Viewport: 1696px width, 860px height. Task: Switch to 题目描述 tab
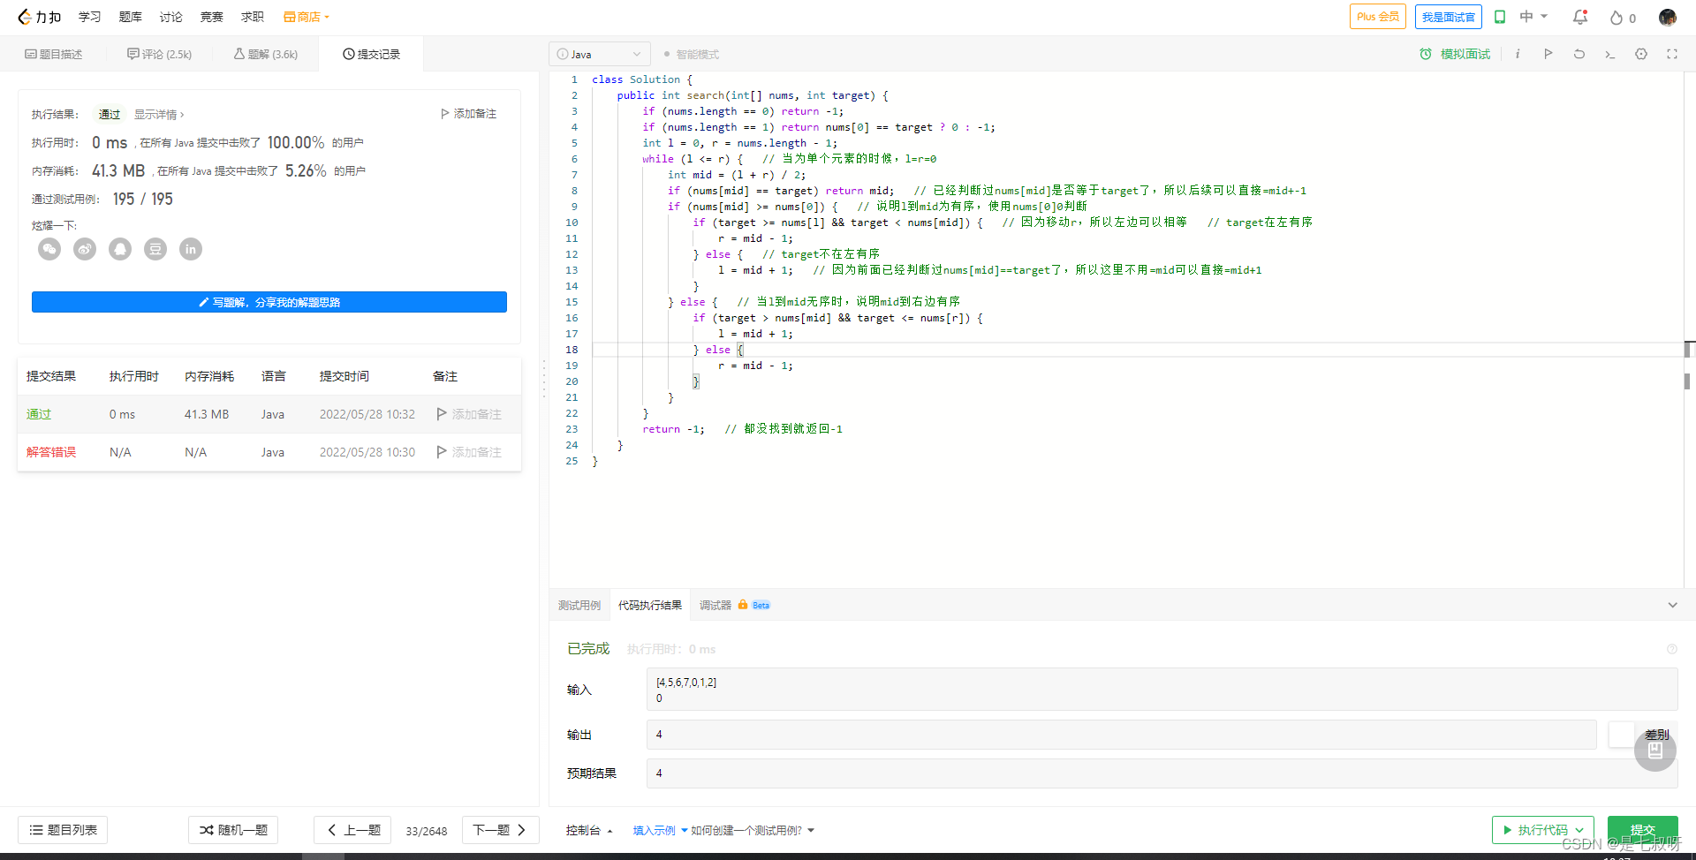point(54,54)
